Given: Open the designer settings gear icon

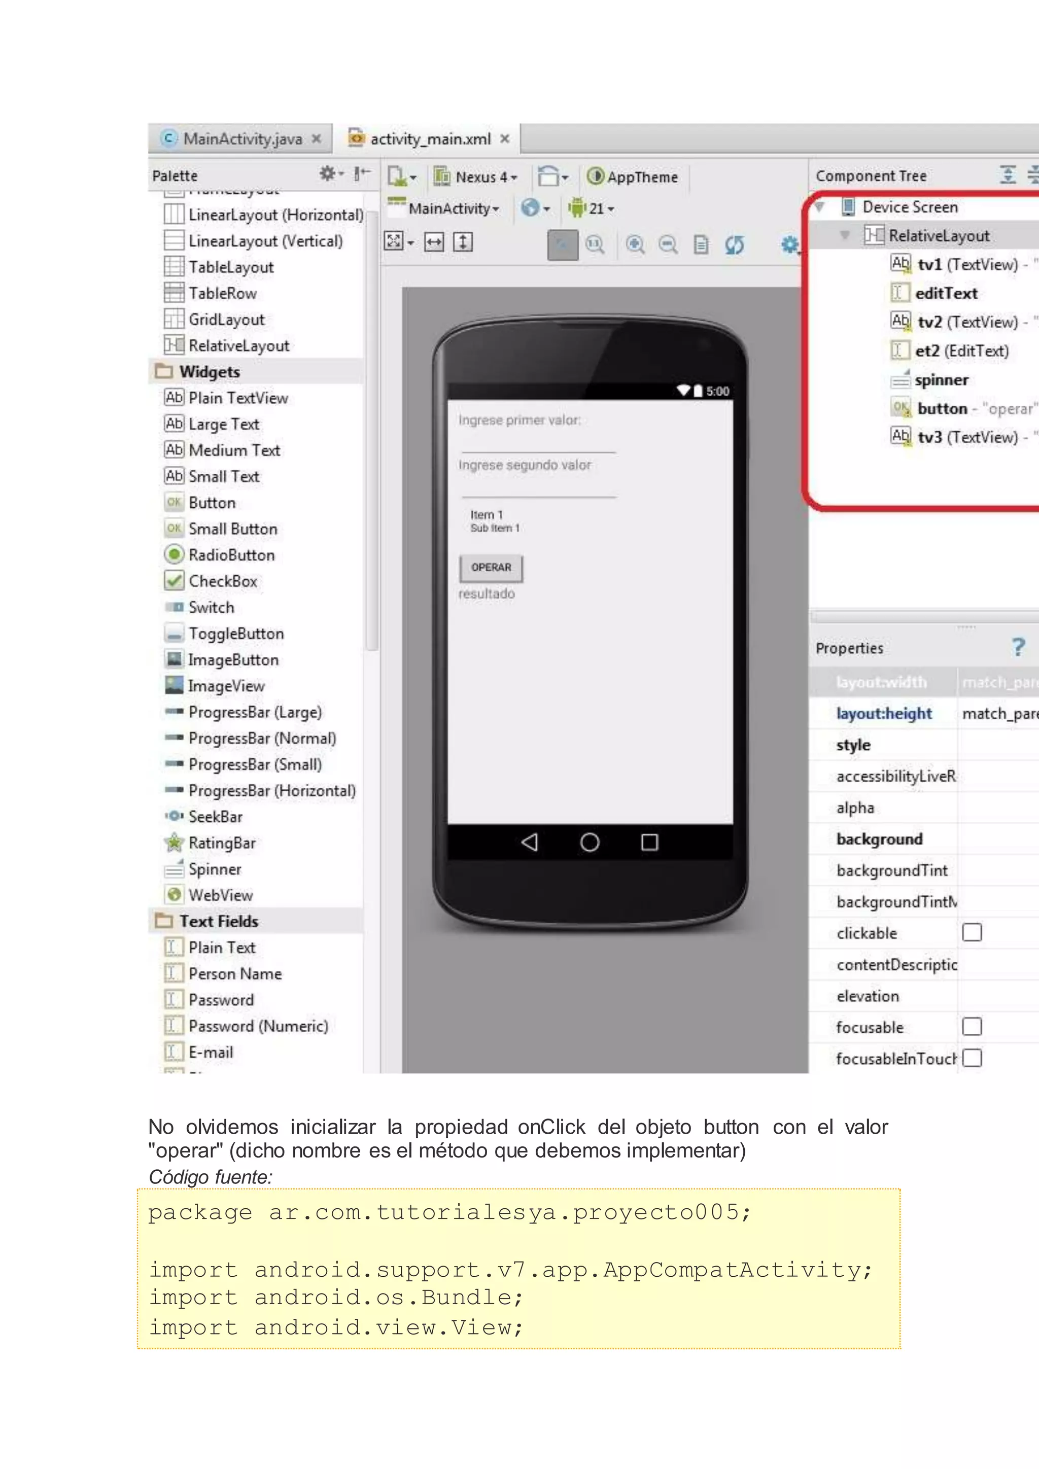Looking at the screenshot, I should (790, 244).
